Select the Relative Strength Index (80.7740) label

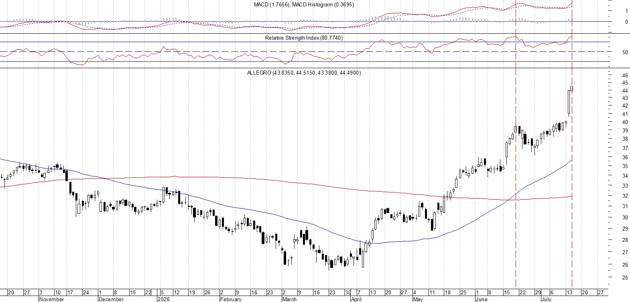pyautogui.click(x=304, y=38)
